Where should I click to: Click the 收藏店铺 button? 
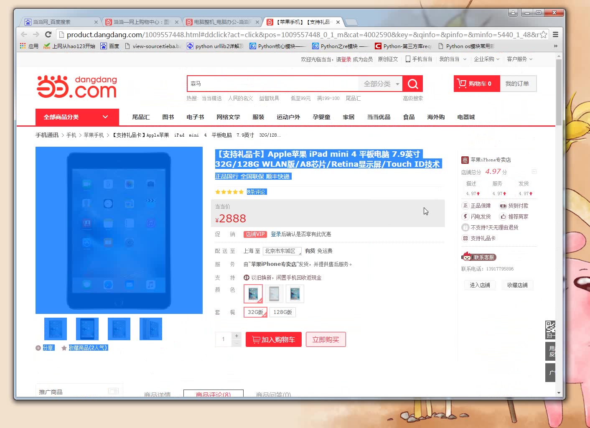click(x=517, y=285)
